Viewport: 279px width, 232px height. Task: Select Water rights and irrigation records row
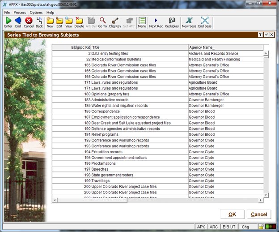point(158,106)
